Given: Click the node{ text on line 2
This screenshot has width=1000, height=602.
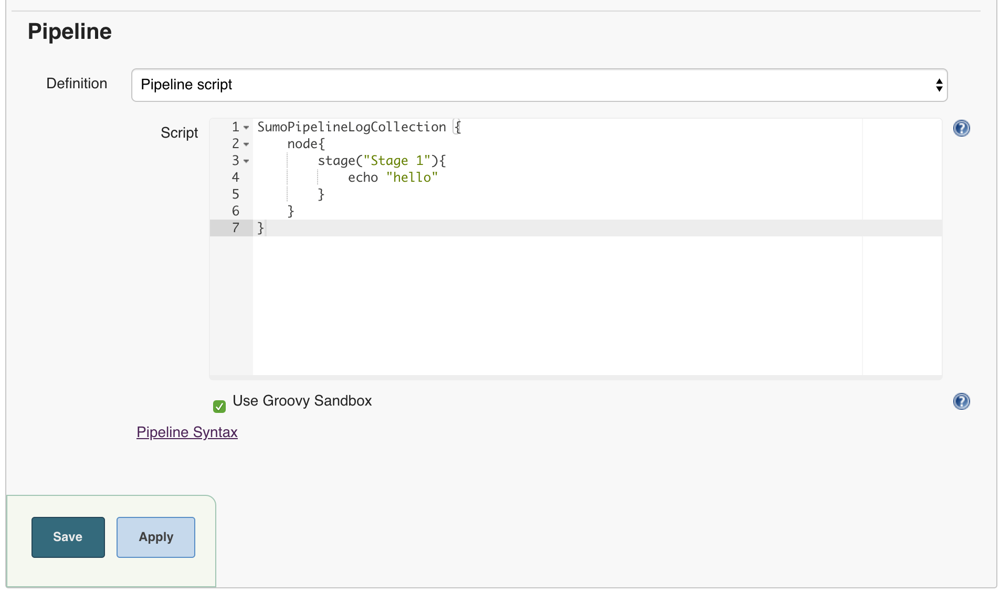Looking at the screenshot, I should 306,144.
